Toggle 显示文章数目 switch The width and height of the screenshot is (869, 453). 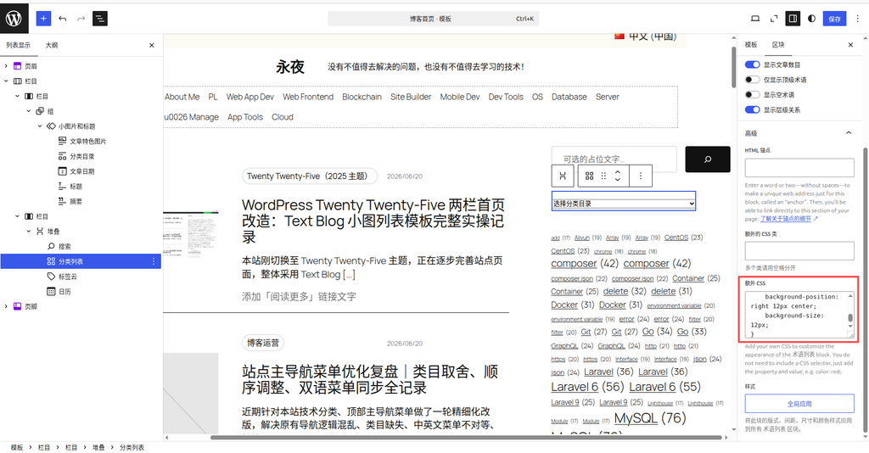click(752, 64)
